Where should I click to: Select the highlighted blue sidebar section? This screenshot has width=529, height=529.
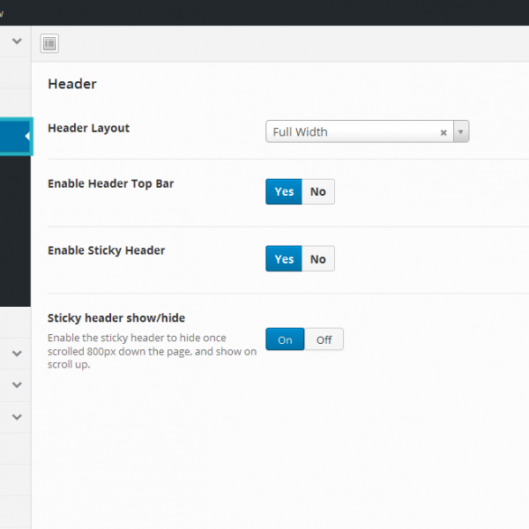pyautogui.click(x=15, y=136)
